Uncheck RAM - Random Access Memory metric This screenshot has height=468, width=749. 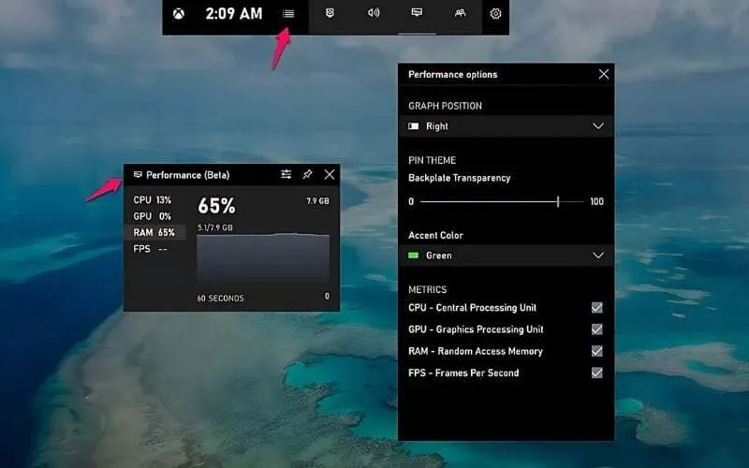coord(596,351)
